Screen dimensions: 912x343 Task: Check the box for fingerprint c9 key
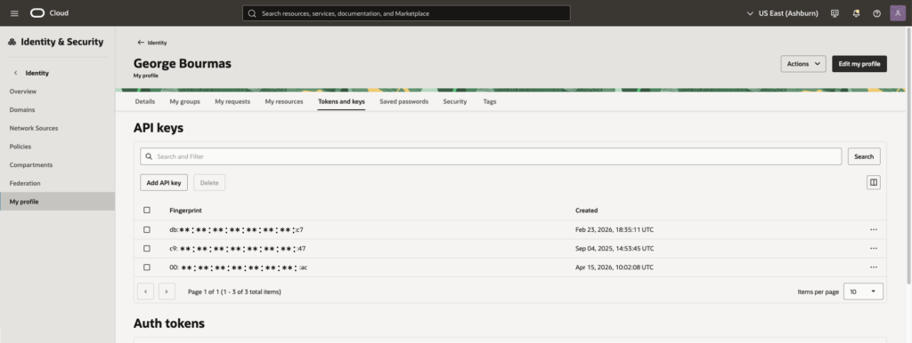click(147, 249)
